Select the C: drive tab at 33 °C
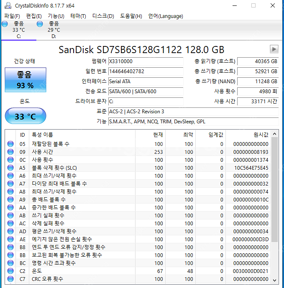 click(x=18, y=30)
